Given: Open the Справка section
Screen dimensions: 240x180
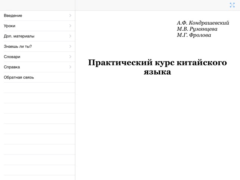Looking at the screenshot, I should tap(37, 67).
